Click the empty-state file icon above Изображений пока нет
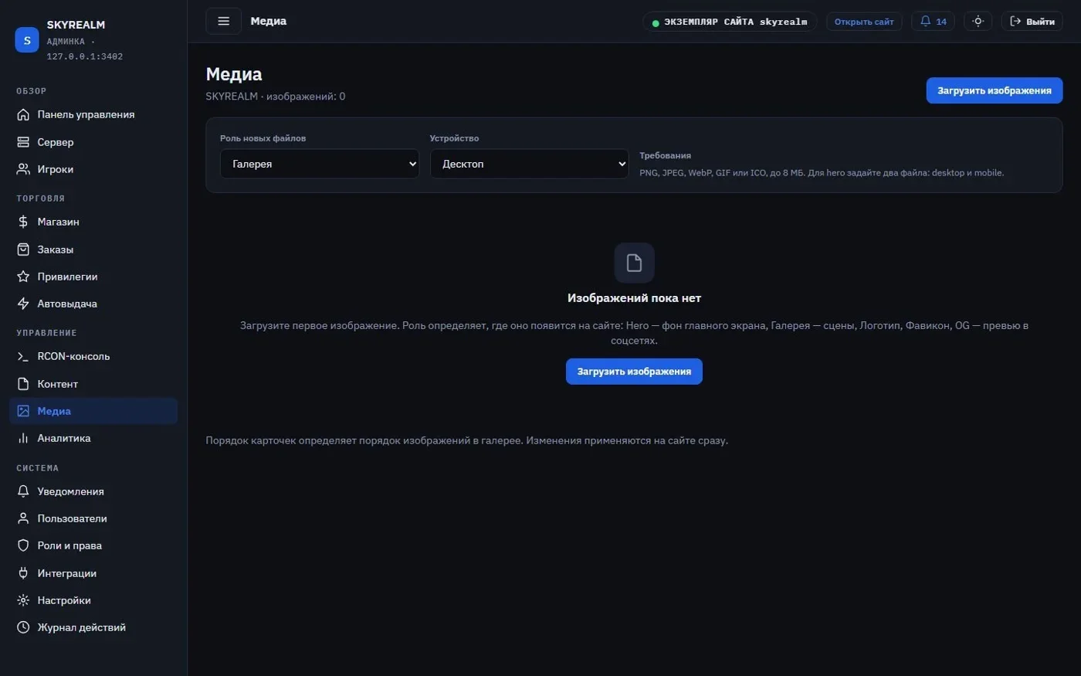1081x676 pixels. tap(635, 263)
